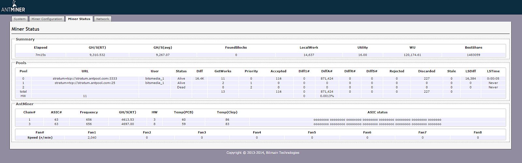Click the Frequency column header in AntMiner
The height and width of the screenshot is (163, 522).
[x=89, y=112]
